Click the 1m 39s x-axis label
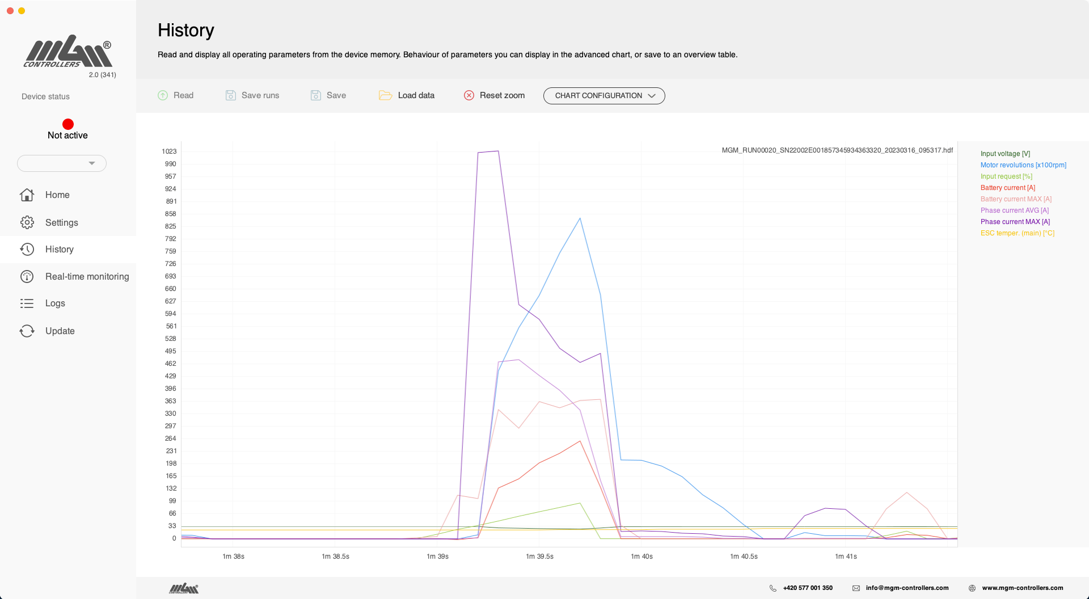Viewport: 1089px width, 599px height. point(437,556)
